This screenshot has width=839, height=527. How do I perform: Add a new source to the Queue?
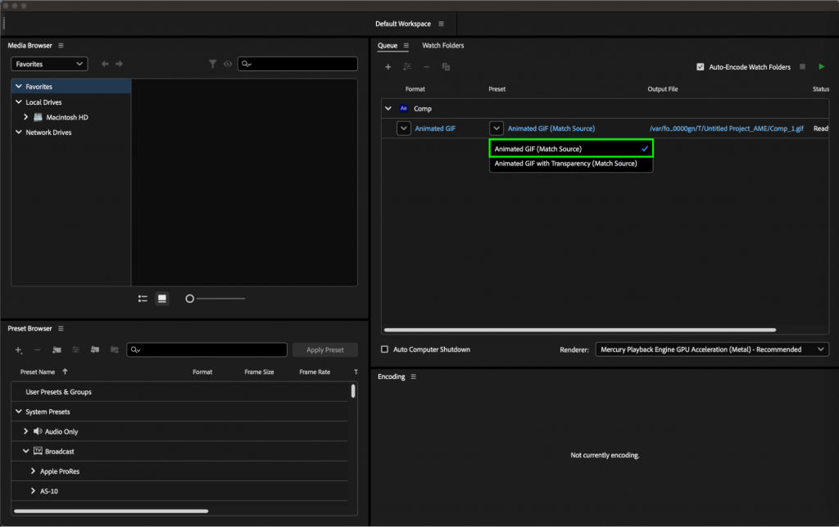point(388,67)
